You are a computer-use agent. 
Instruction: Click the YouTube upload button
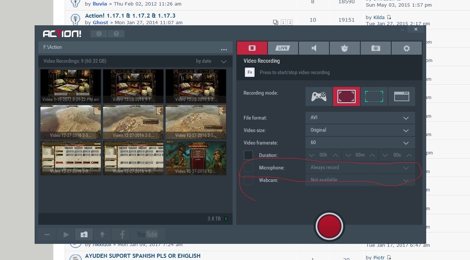(147, 234)
